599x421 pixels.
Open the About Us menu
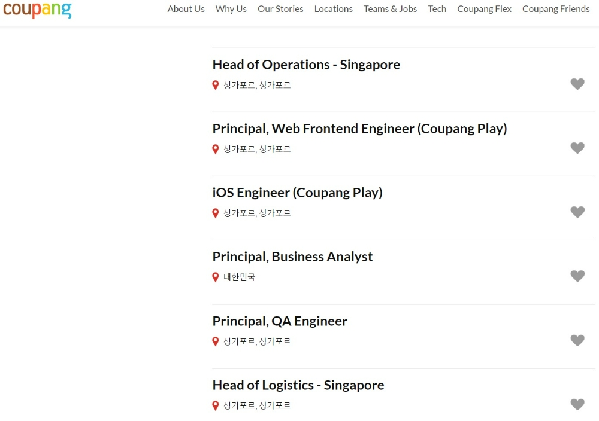point(186,9)
